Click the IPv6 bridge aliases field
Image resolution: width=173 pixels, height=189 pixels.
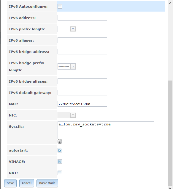tap(82, 81)
